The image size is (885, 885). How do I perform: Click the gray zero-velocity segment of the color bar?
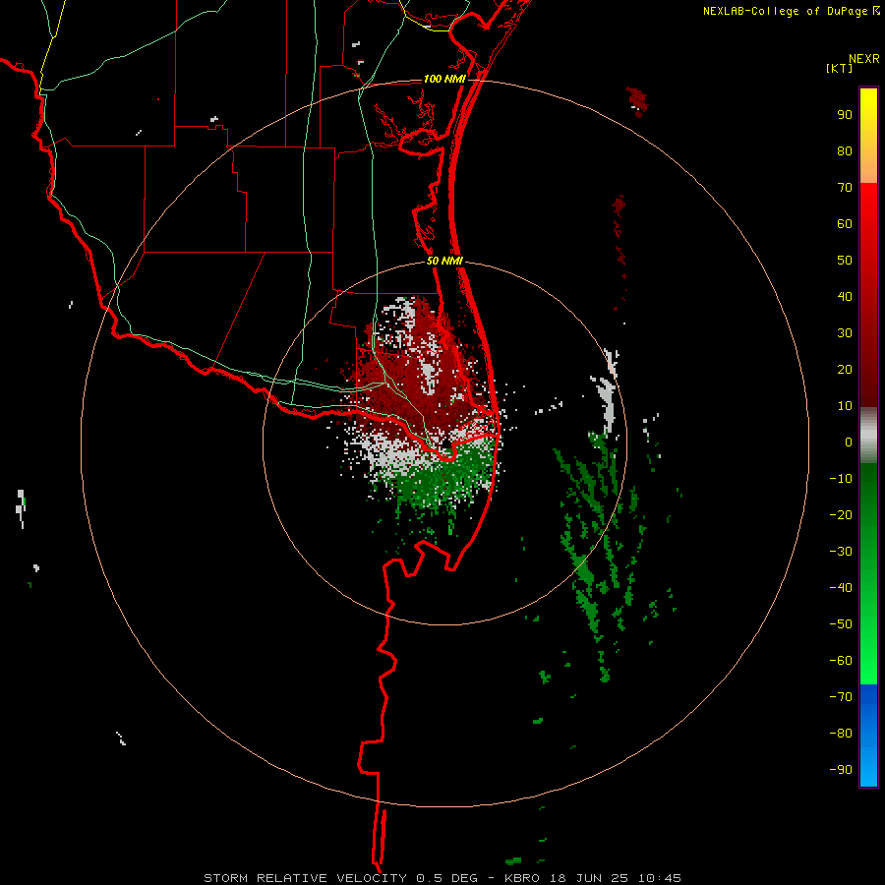(x=868, y=436)
